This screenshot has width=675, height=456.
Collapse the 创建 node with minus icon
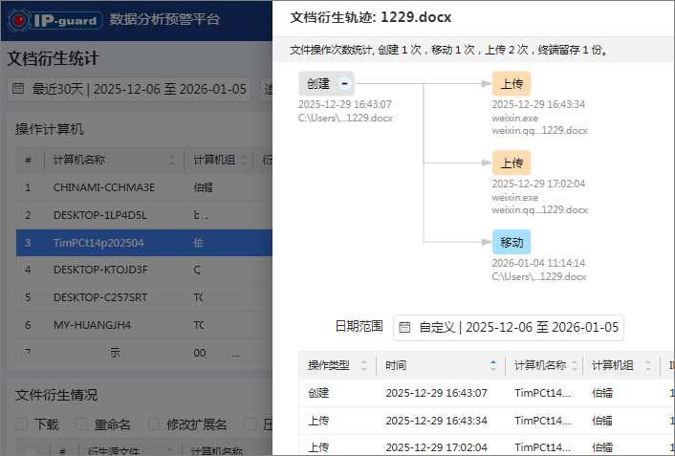(x=345, y=83)
